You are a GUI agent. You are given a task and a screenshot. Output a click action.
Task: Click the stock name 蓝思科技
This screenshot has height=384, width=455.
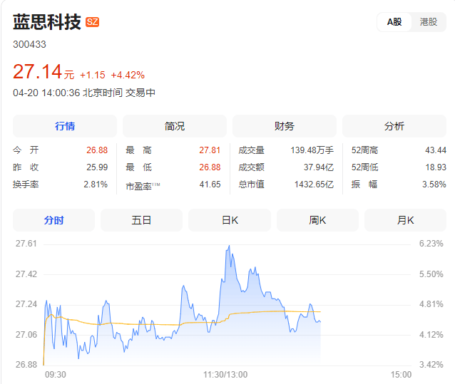coord(47,22)
